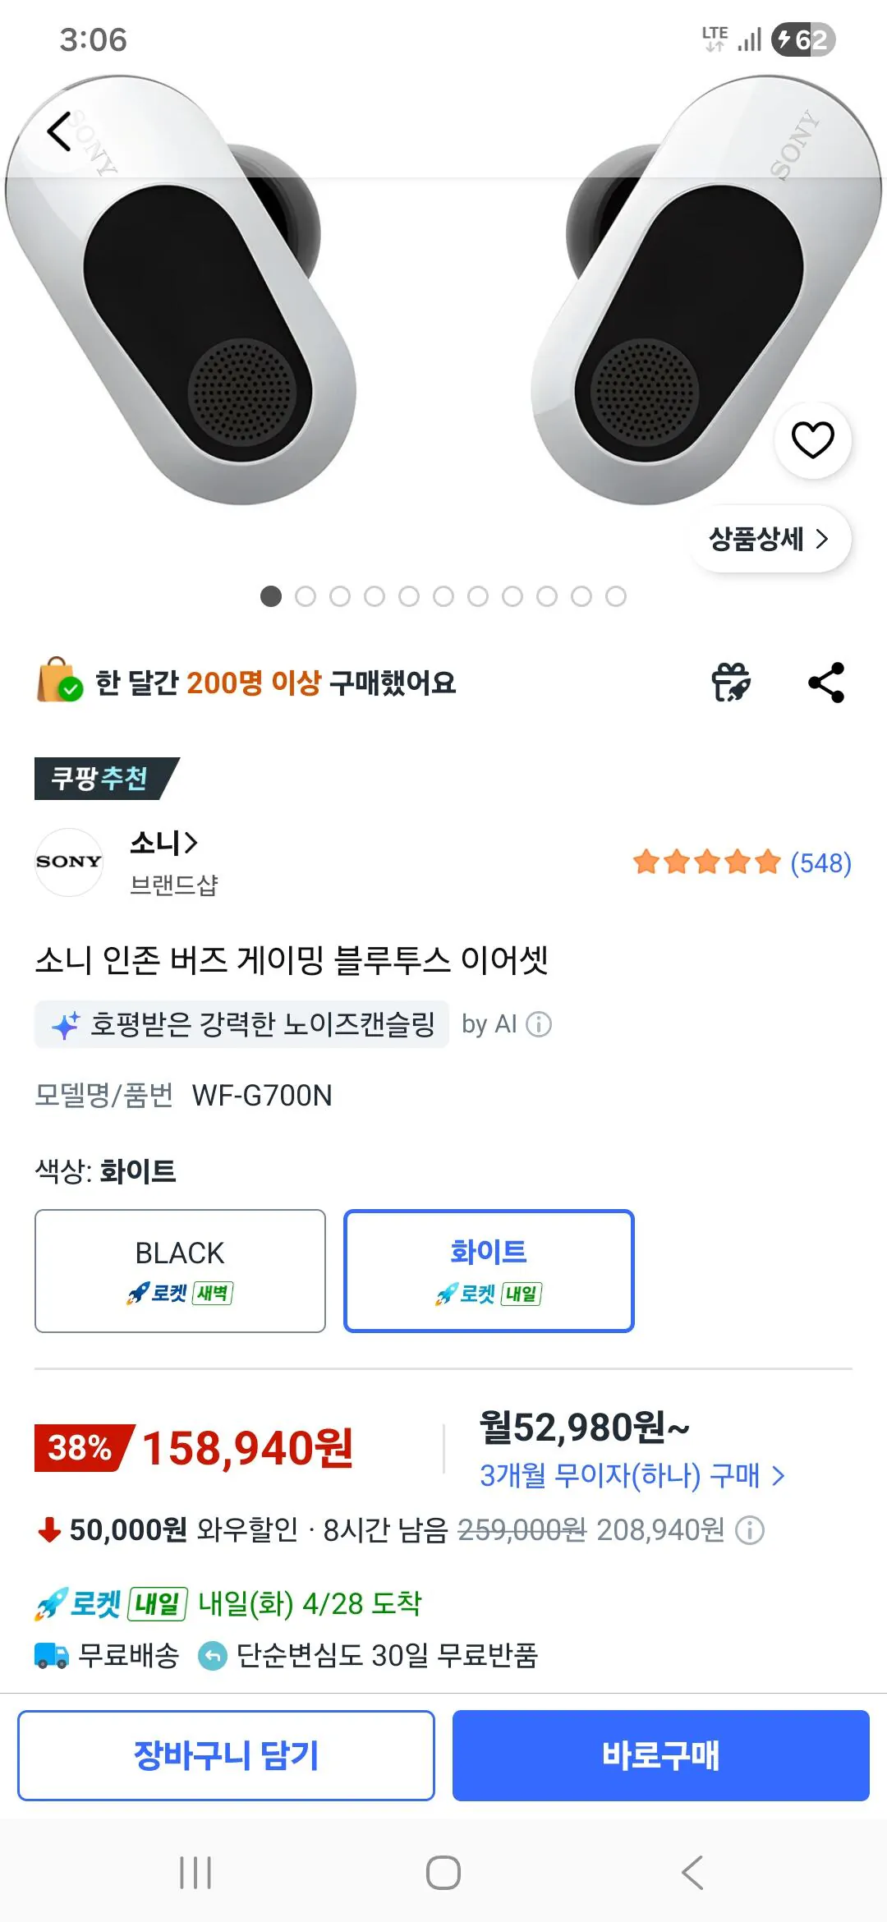Expand the 상품상세 product details section

point(769,539)
